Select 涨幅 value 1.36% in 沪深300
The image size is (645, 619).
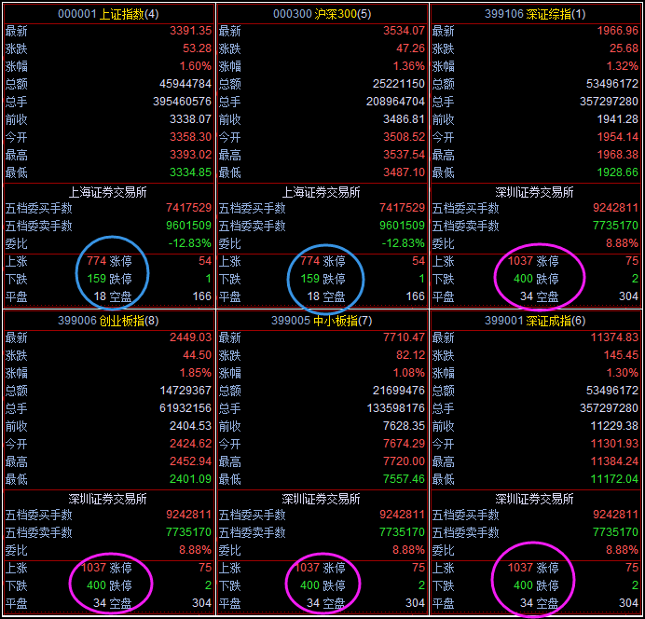coord(408,66)
